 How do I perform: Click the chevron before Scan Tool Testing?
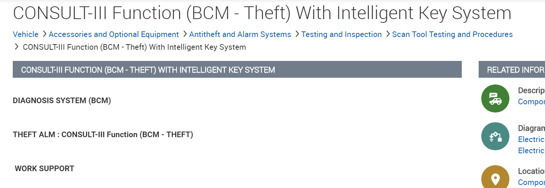click(388, 34)
